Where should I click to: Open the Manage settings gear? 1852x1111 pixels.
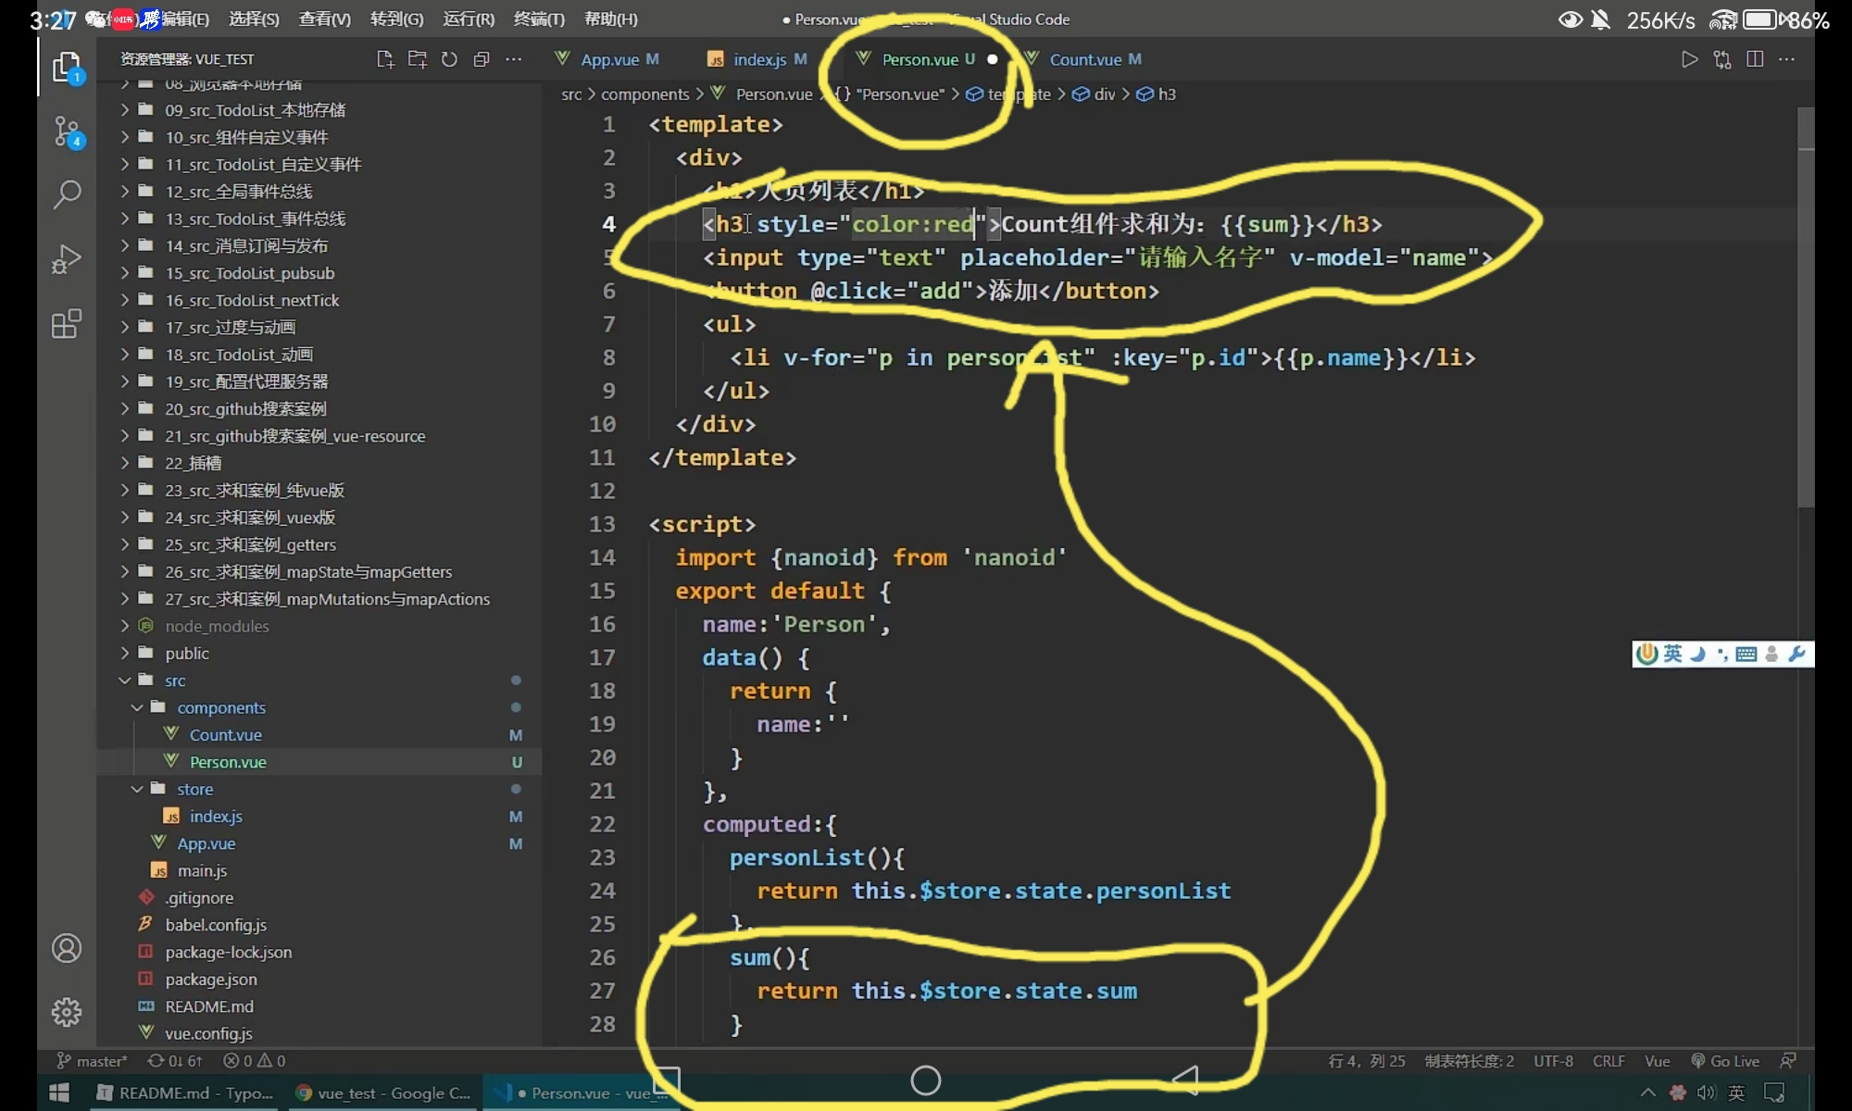(67, 1012)
